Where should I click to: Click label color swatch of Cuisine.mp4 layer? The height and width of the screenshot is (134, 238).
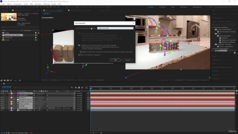point(12,108)
